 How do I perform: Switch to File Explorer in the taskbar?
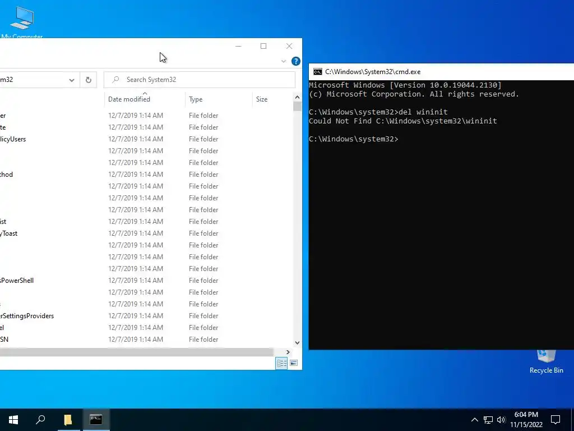(68, 420)
